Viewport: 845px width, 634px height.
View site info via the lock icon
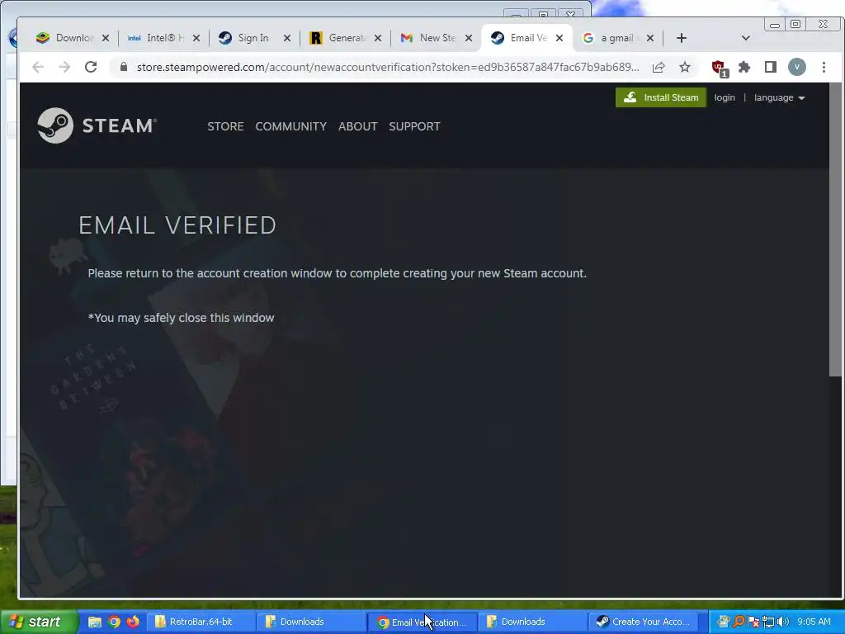pyautogui.click(x=124, y=67)
